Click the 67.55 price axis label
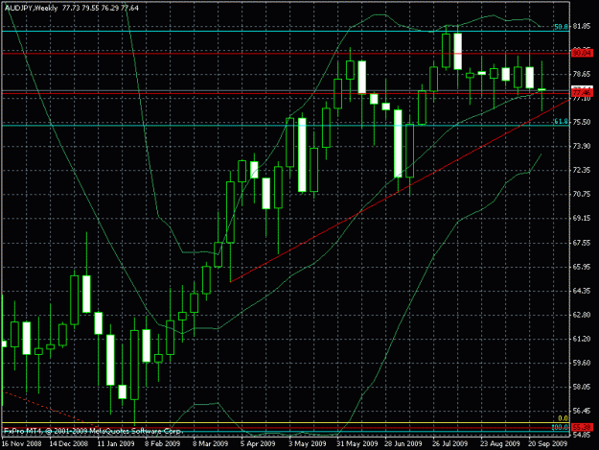Screen dimensions: 599x450 tap(582, 243)
